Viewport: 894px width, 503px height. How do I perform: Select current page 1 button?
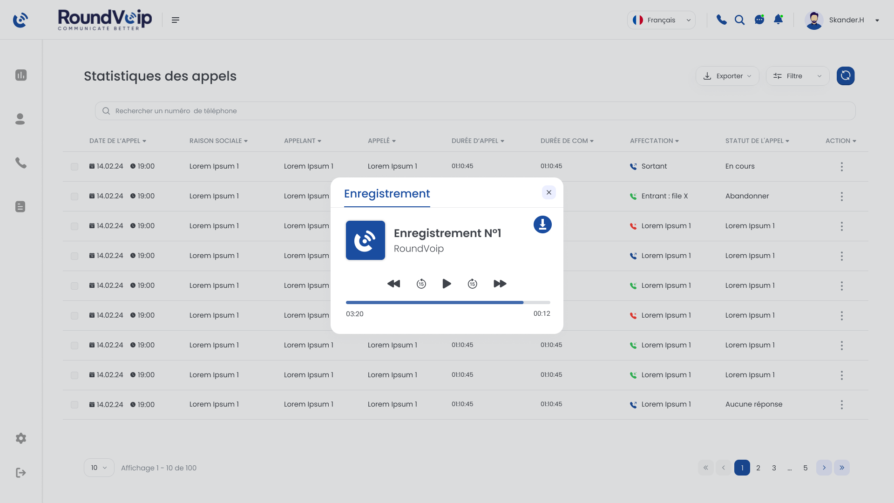[742, 468]
